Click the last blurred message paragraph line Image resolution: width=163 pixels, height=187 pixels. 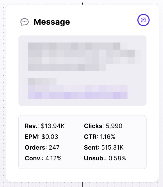click(67, 67)
